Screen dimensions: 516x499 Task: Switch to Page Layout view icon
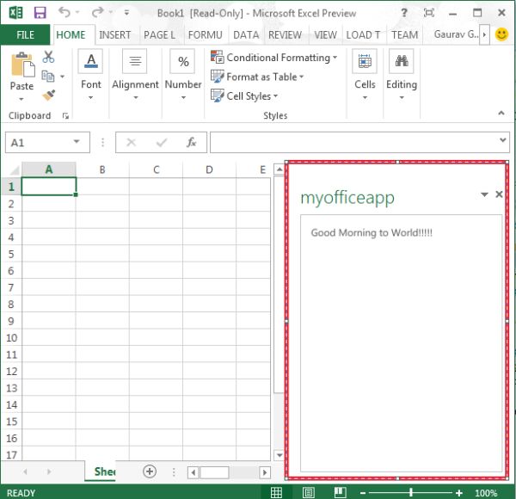coord(309,492)
